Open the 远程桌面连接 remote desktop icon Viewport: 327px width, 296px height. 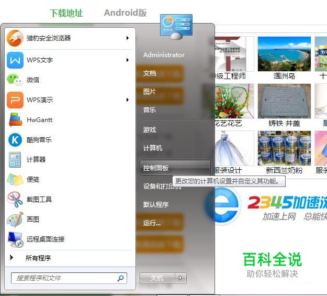(x=15, y=239)
